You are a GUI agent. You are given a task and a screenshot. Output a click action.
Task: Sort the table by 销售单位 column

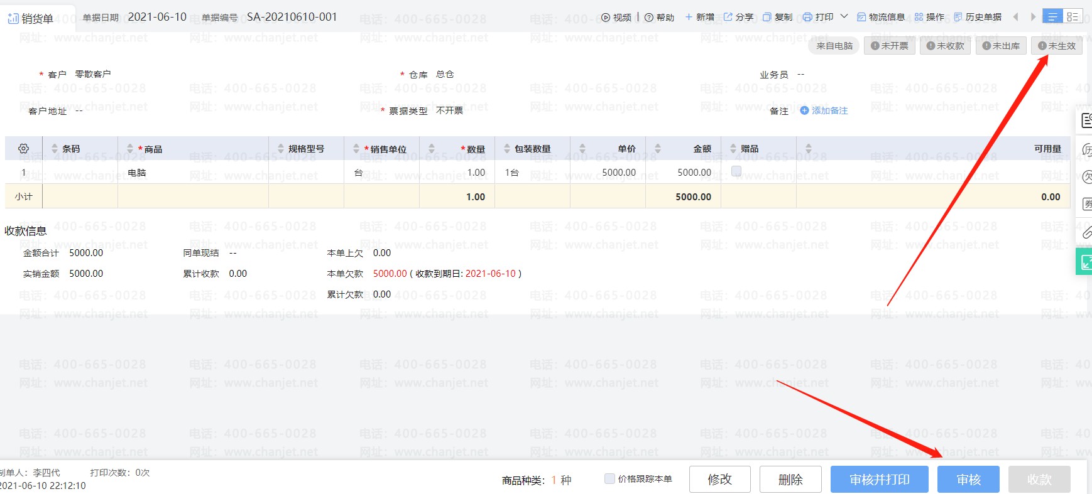pyautogui.click(x=356, y=149)
